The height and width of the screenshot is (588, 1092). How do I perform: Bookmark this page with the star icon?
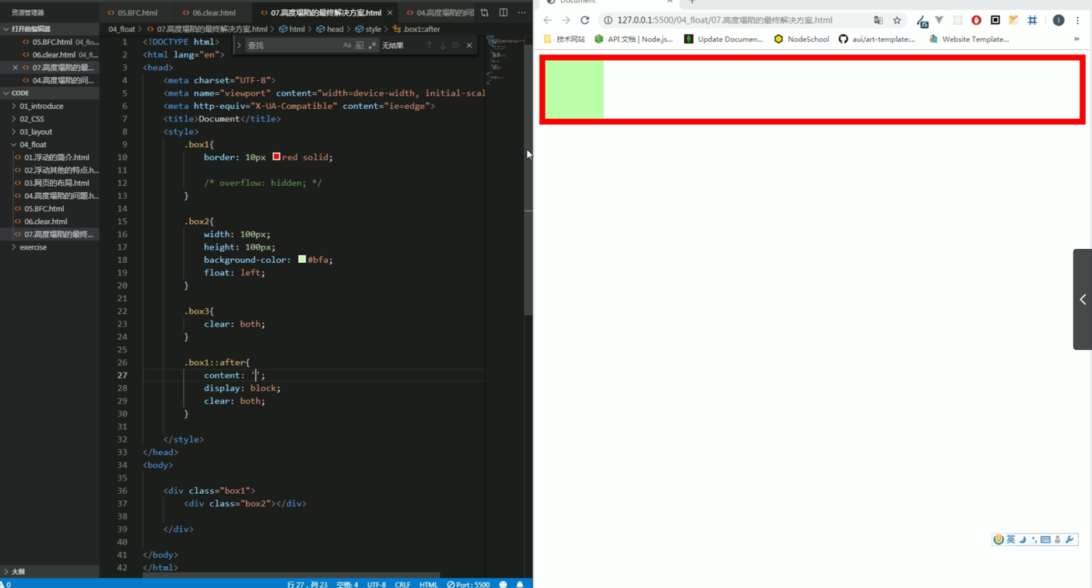pos(897,20)
